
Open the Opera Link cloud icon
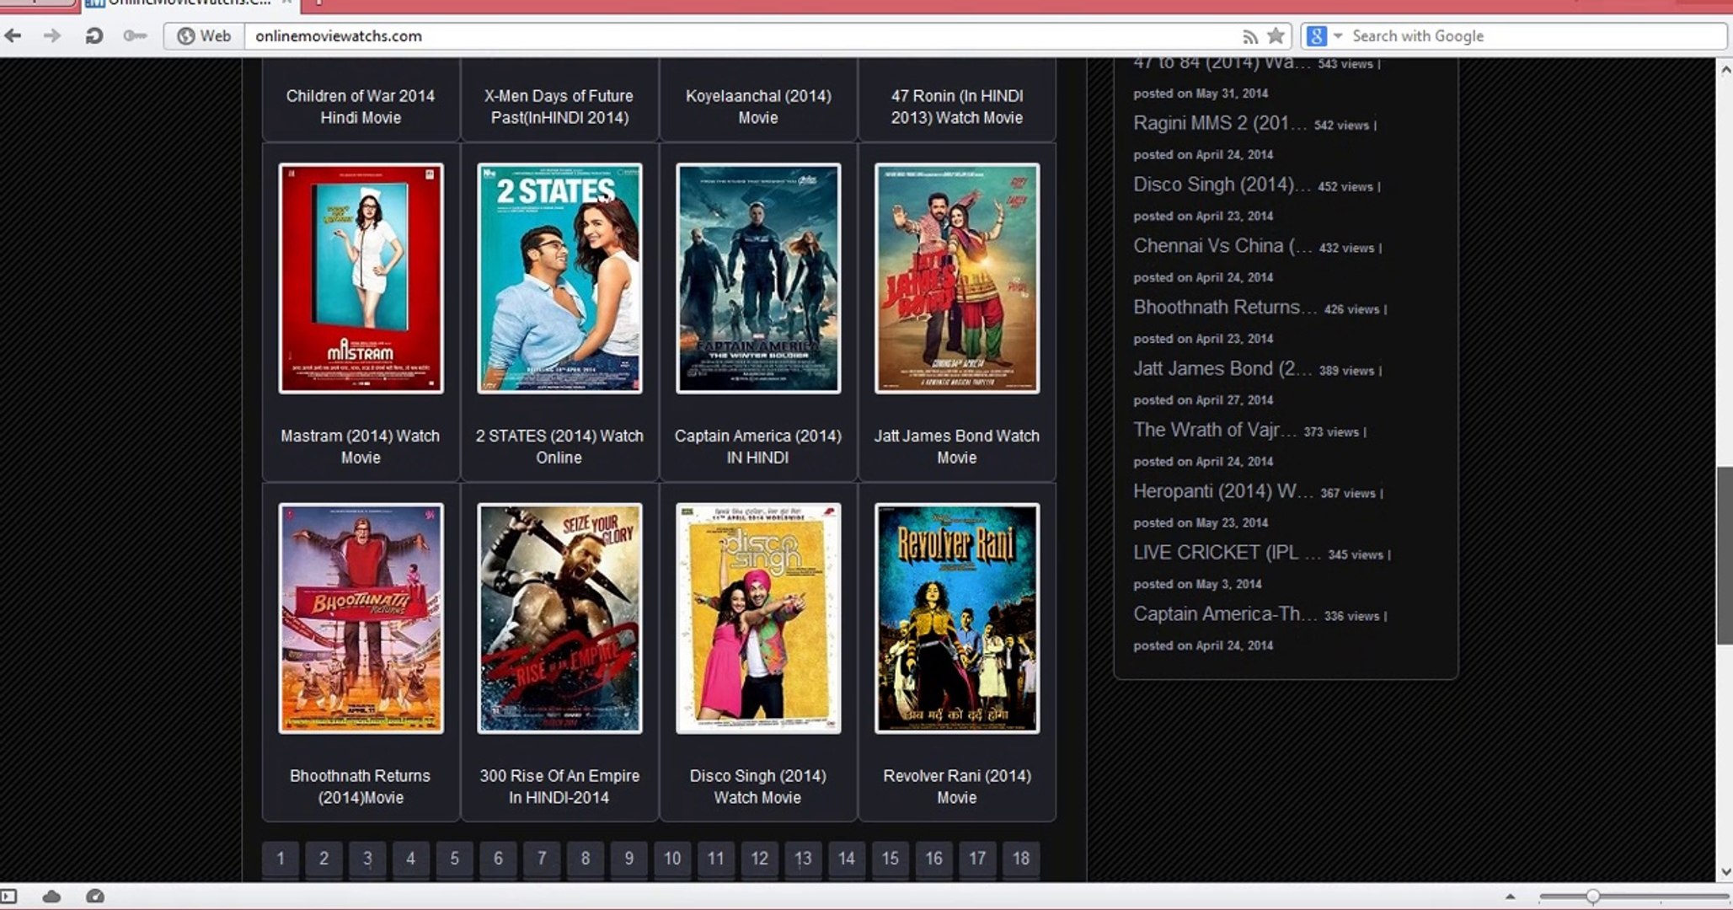[51, 896]
